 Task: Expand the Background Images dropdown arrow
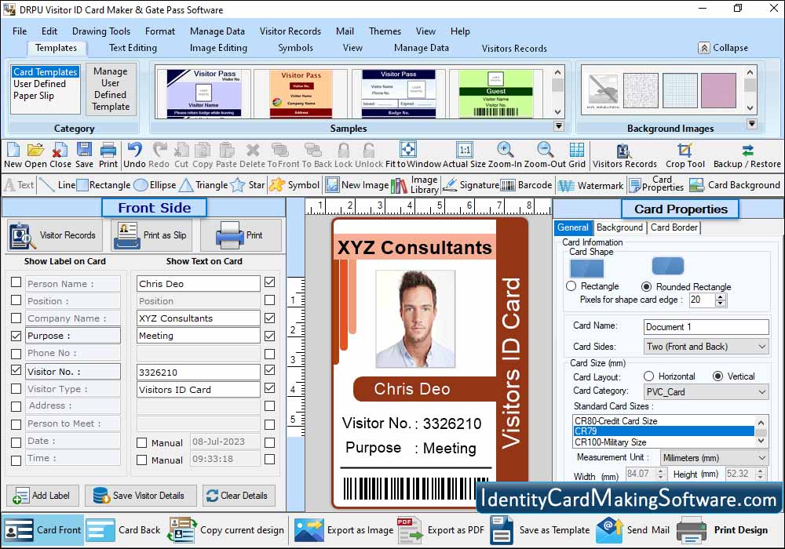pyautogui.click(x=751, y=123)
